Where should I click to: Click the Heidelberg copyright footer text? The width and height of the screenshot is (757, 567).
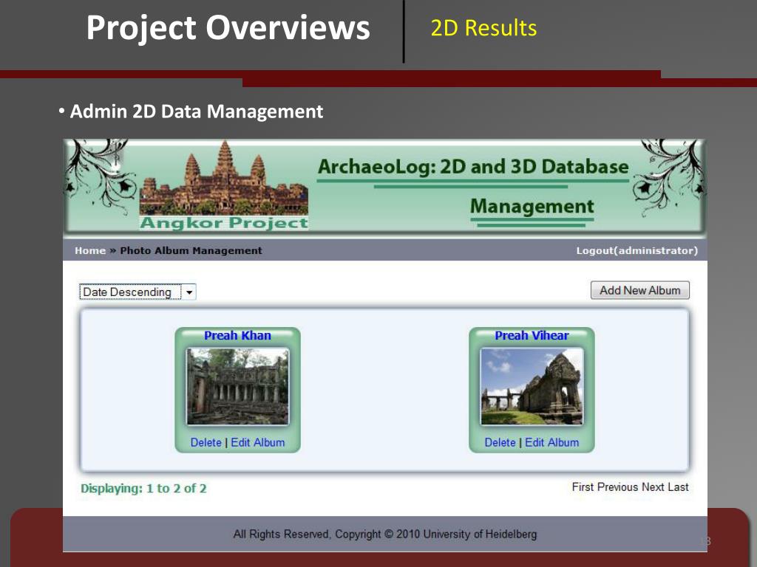pyautogui.click(x=384, y=535)
